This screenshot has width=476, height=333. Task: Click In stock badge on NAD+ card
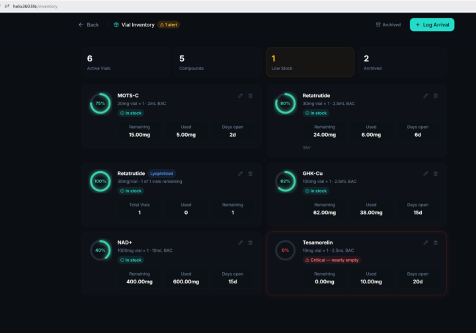(131, 260)
